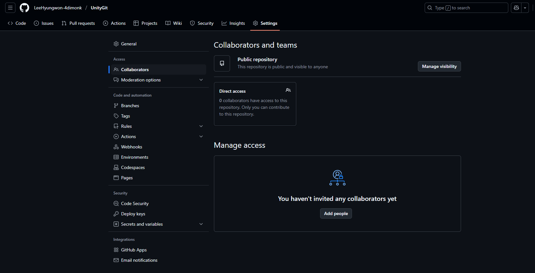Open Pages settings
Viewport: 535px width, 273px height.
click(x=159, y=178)
